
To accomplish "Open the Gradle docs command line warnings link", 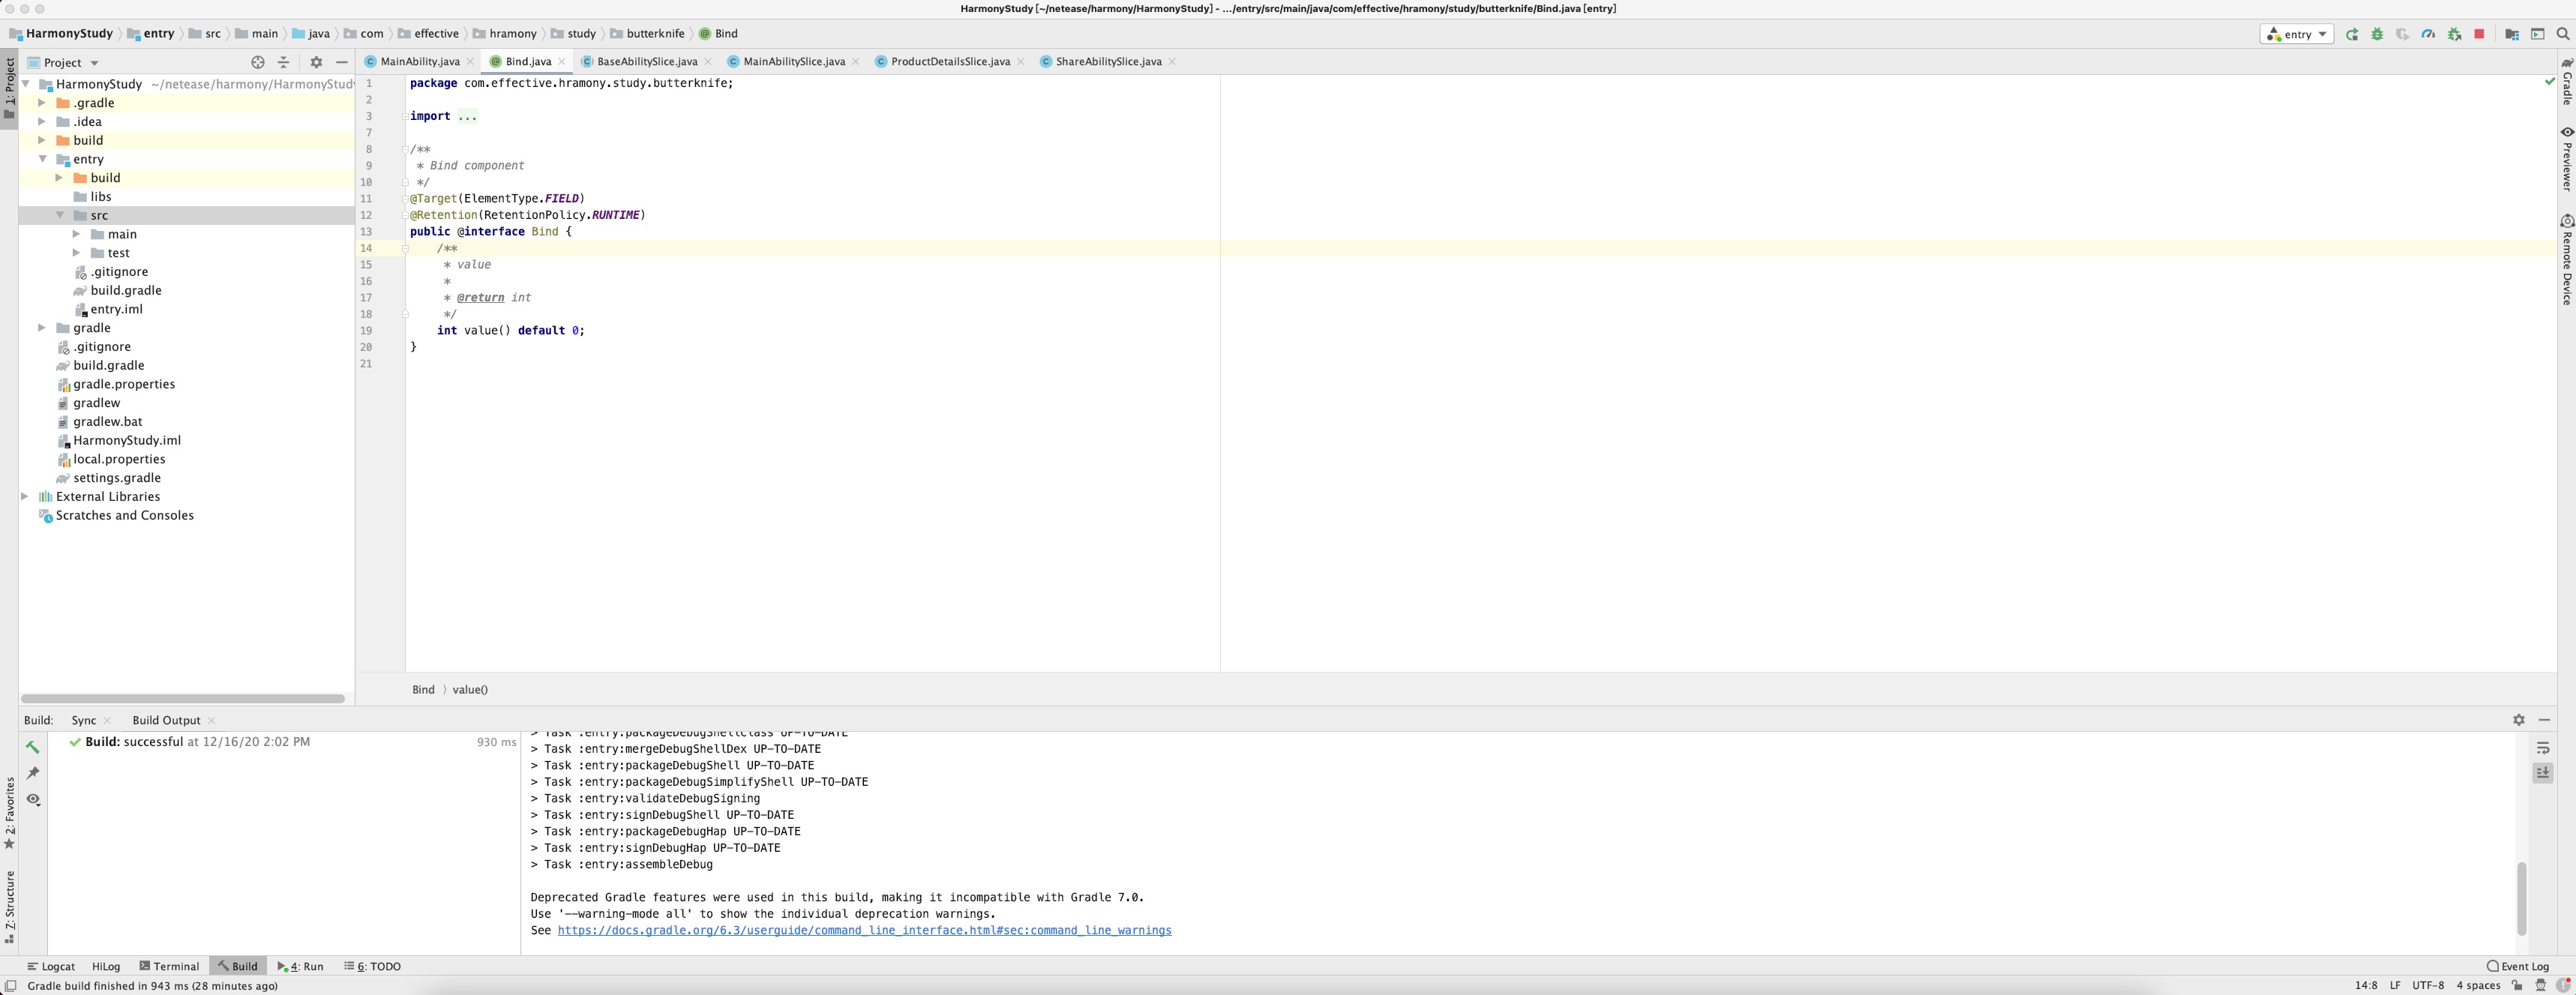I will click(x=864, y=930).
